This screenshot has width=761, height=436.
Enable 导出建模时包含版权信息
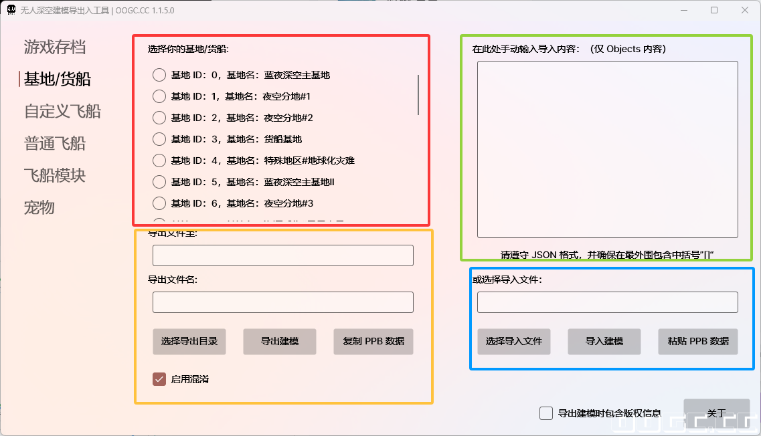point(545,413)
